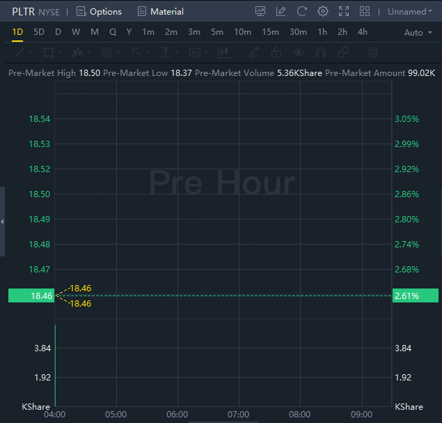Toggle drawings visibility eye icon

coord(298,52)
